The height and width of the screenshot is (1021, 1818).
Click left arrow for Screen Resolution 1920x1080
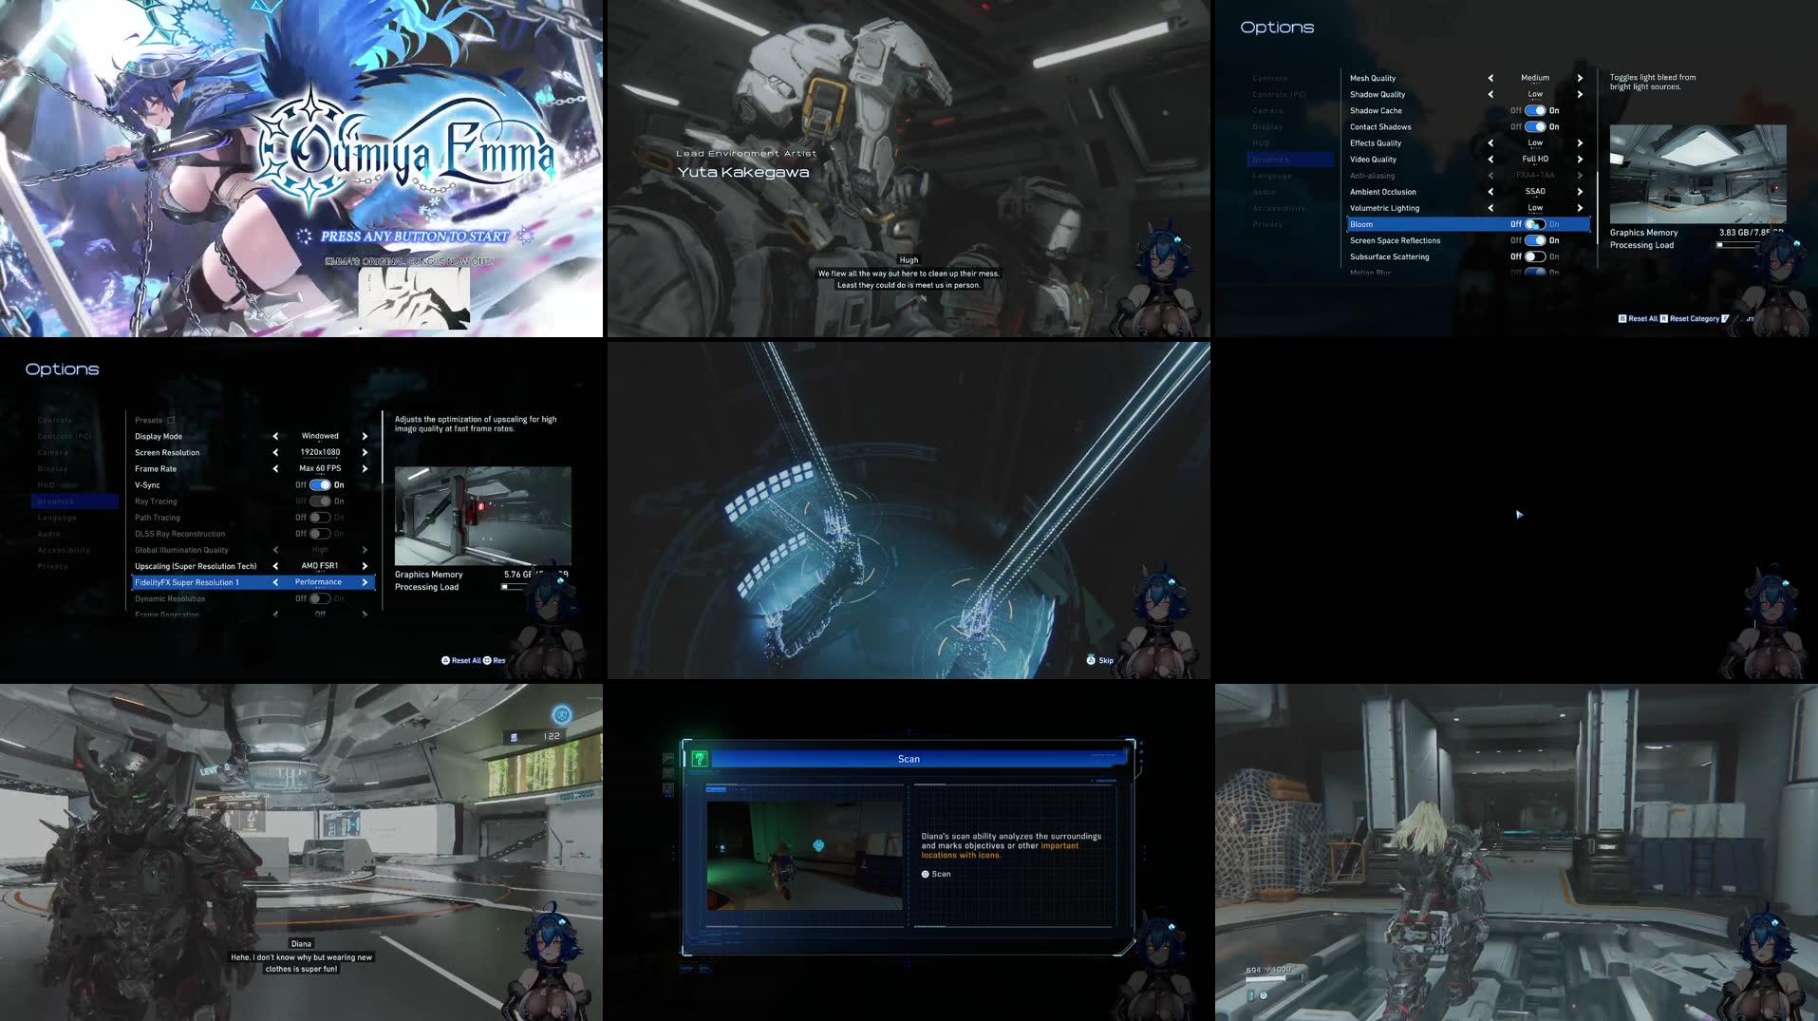[275, 453]
